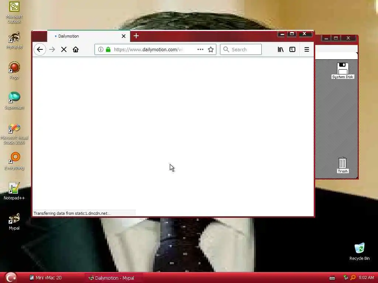Open the hamburger application menu
Screen dimensions: 378x283
[x=307, y=49]
